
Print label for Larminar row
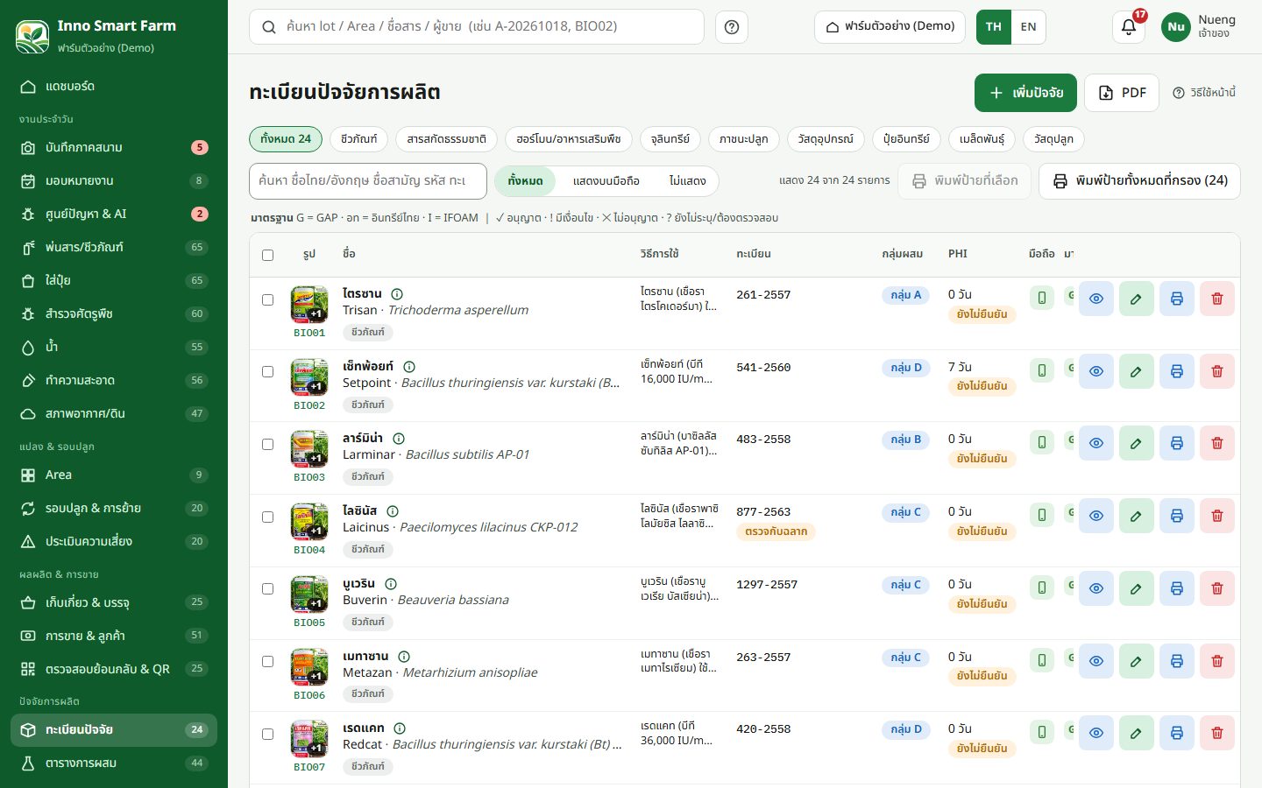coord(1176,443)
